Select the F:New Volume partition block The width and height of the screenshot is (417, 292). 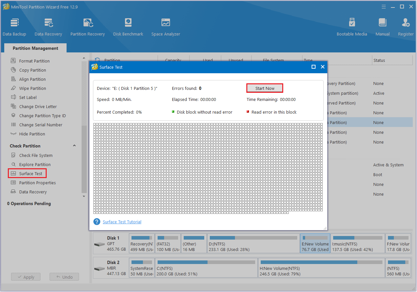pos(398,243)
